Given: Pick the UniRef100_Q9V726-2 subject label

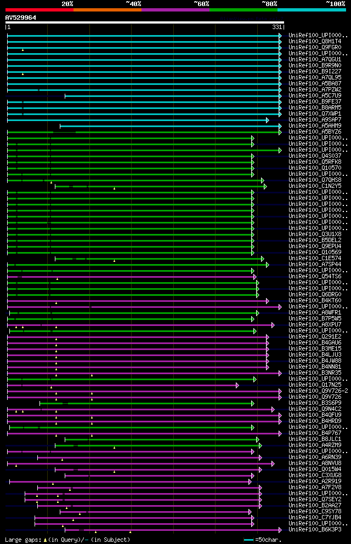Looking at the screenshot, I should coord(318,391).
